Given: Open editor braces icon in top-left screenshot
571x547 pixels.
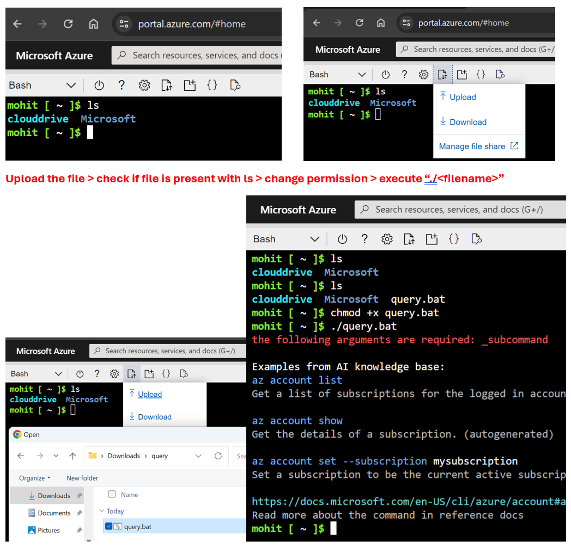Looking at the screenshot, I should [x=212, y=85].
